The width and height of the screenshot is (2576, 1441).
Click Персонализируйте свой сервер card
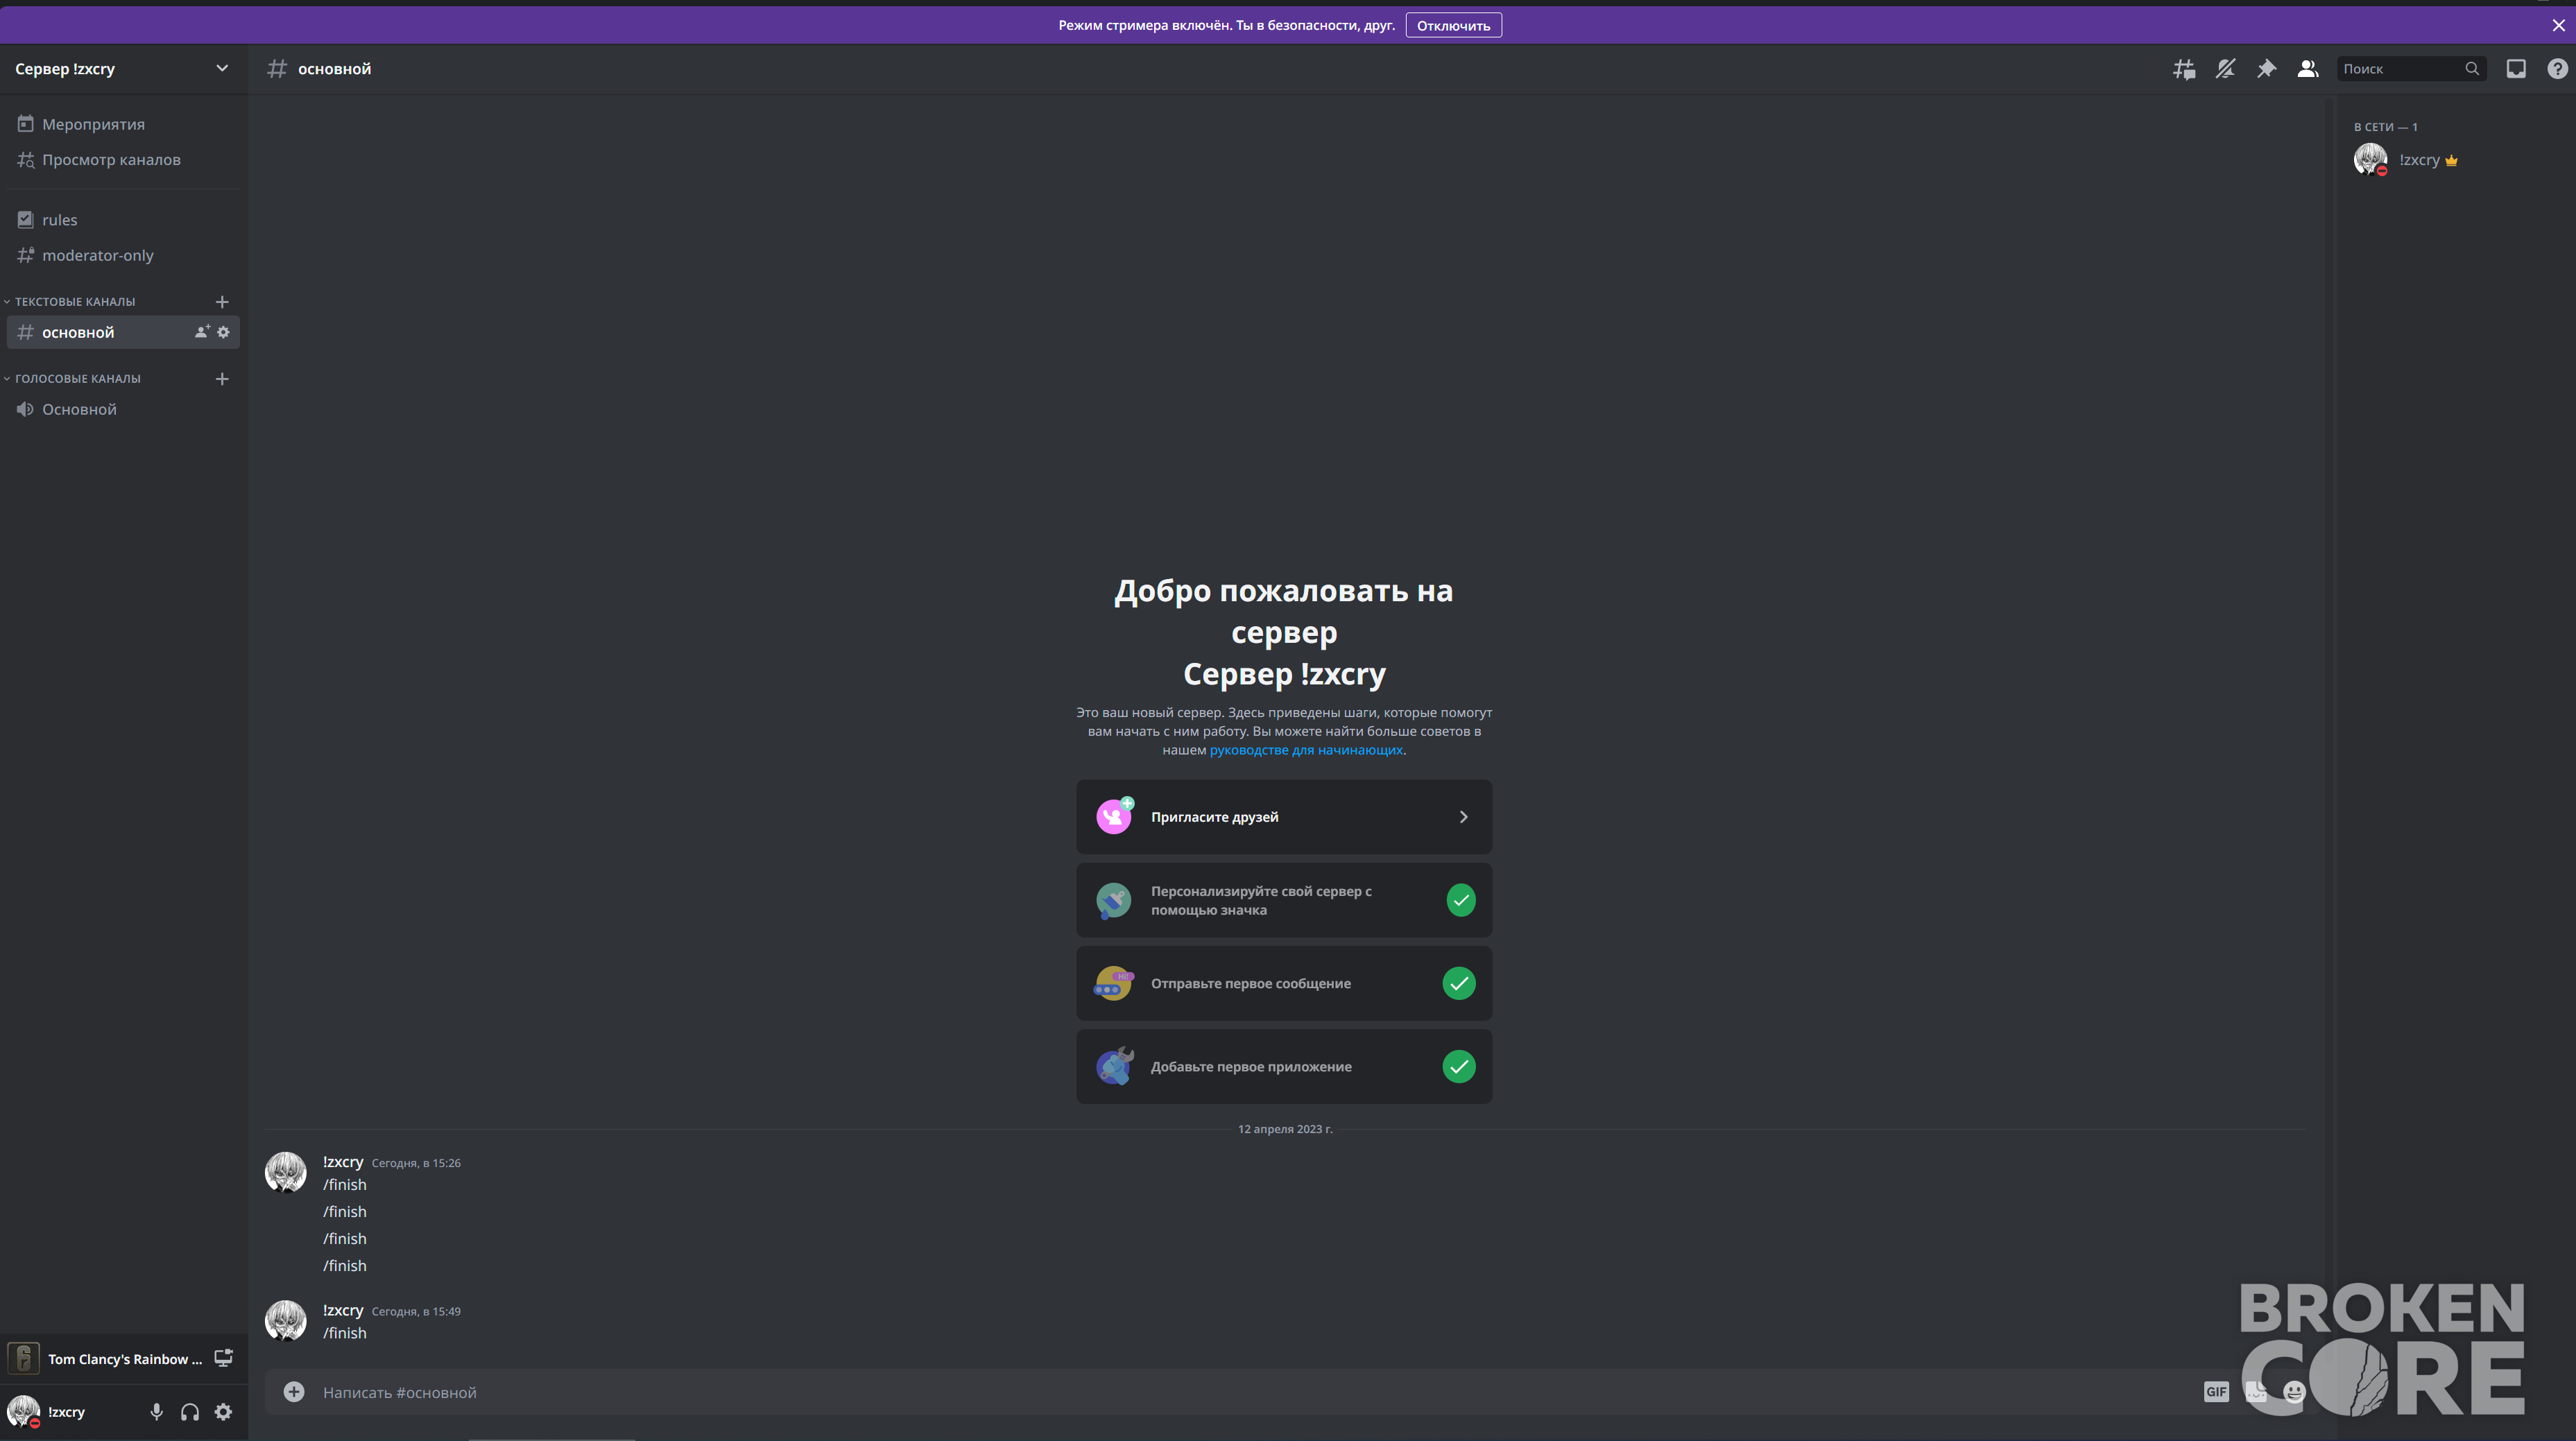[1284, 900]
